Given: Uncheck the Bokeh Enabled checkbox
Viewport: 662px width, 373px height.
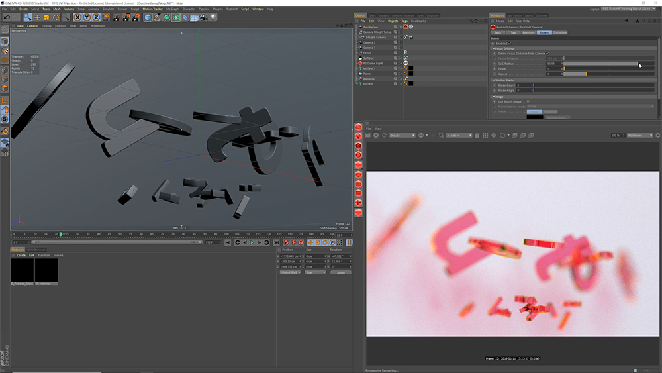Looking at the screenshot, I should pos(509,43).
